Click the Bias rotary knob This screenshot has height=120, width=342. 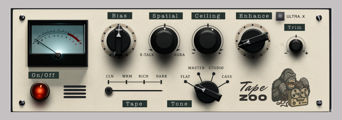tap(119, 41)
